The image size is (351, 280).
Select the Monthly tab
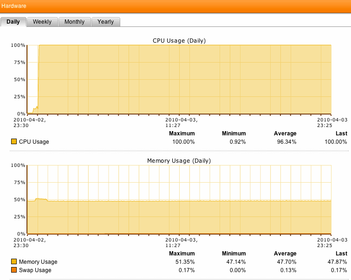click(x=74, y=22)
